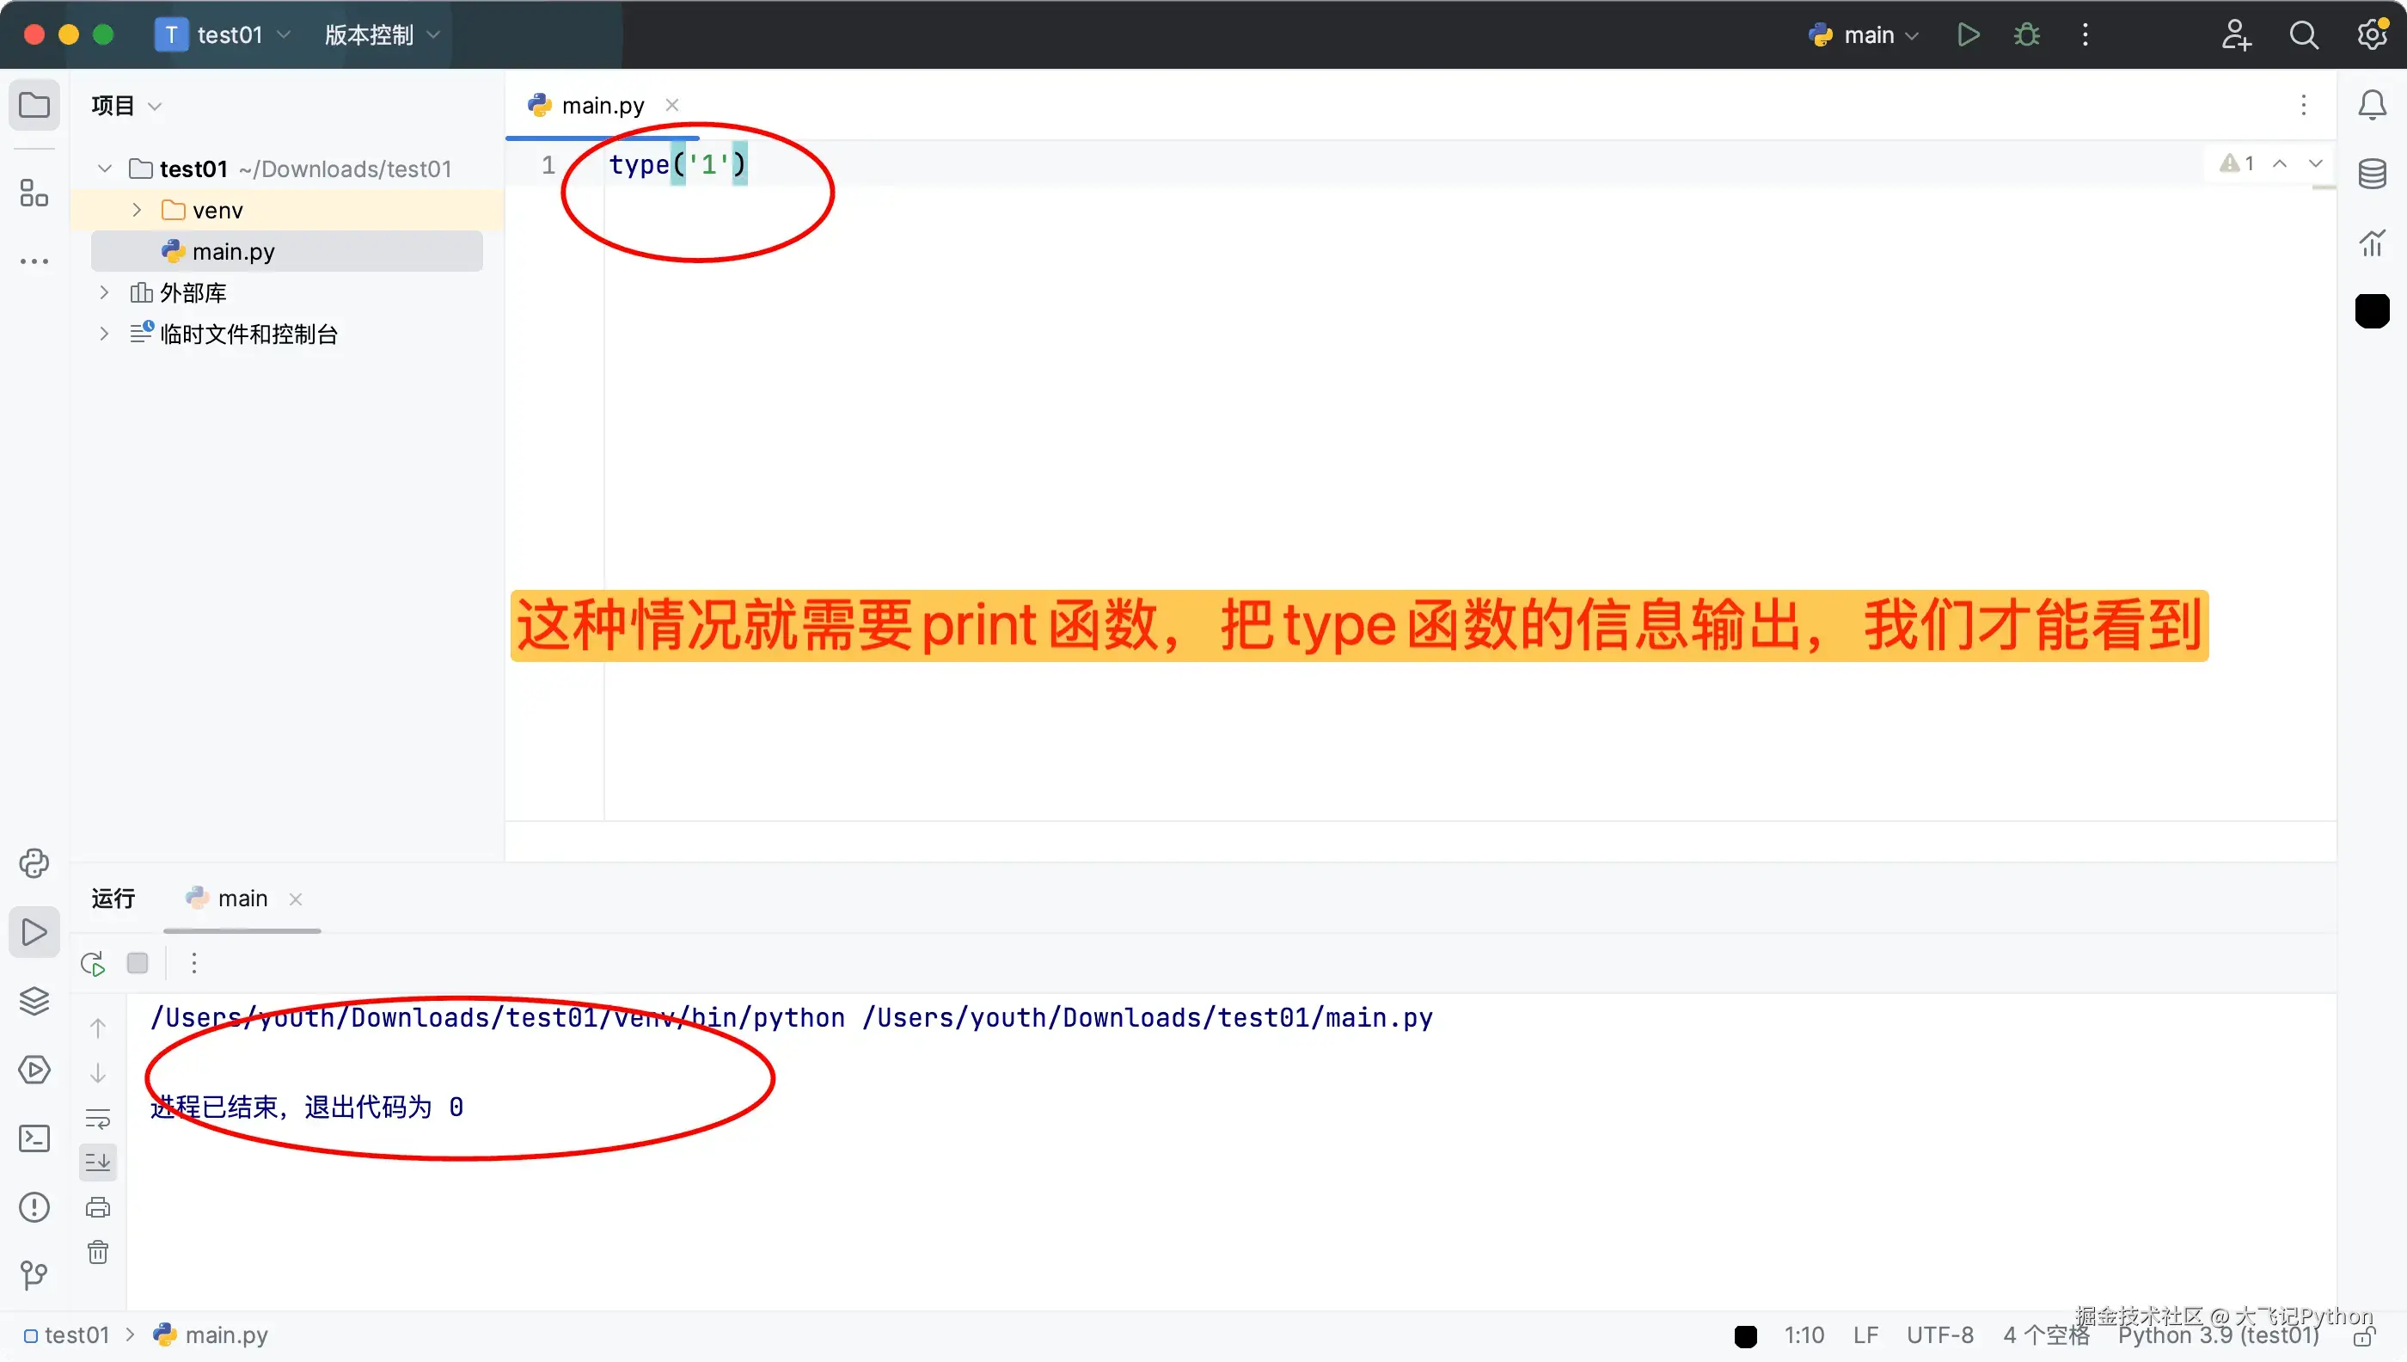The width and height of the screenshot is (2407, 1362).
Task: Click the UTF-8 encoding in the status bar
Action: (1939, 1334)
